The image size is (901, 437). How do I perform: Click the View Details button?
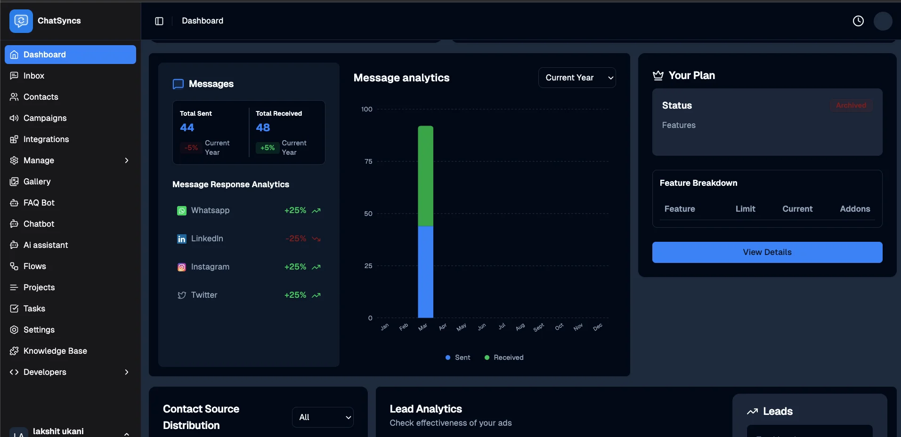767,252
